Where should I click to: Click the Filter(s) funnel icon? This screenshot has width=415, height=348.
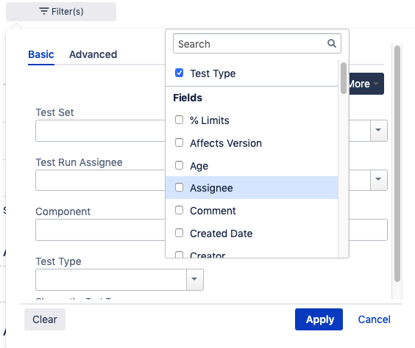pos(43,11)
